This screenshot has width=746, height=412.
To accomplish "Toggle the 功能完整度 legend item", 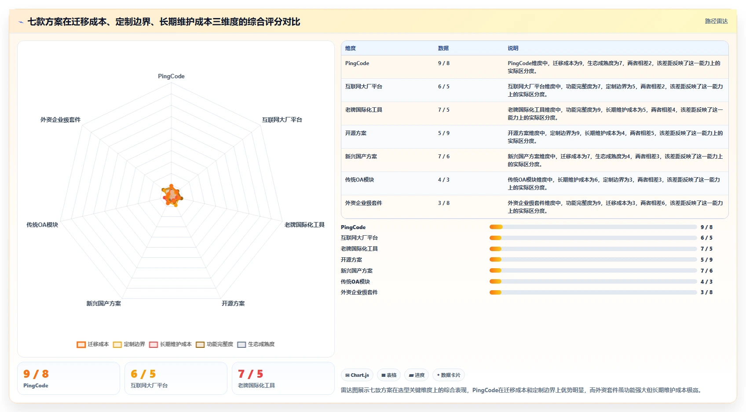I will click(x=215, y=344).
